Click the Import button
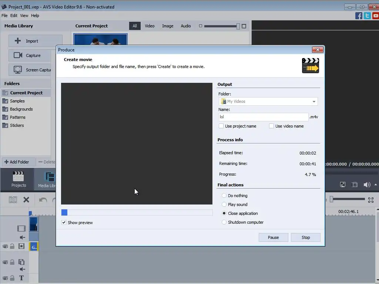Image resolution: width=379 pixels, height=284 pixels. tap(36, 41)
